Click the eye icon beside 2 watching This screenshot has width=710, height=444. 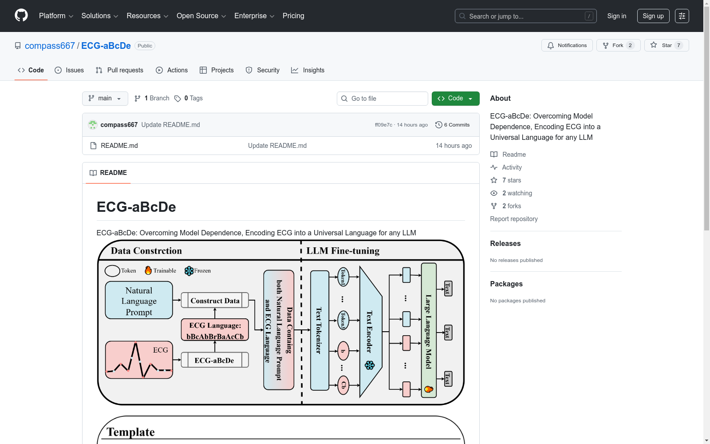pyautogui.click(x=494, y=193)
